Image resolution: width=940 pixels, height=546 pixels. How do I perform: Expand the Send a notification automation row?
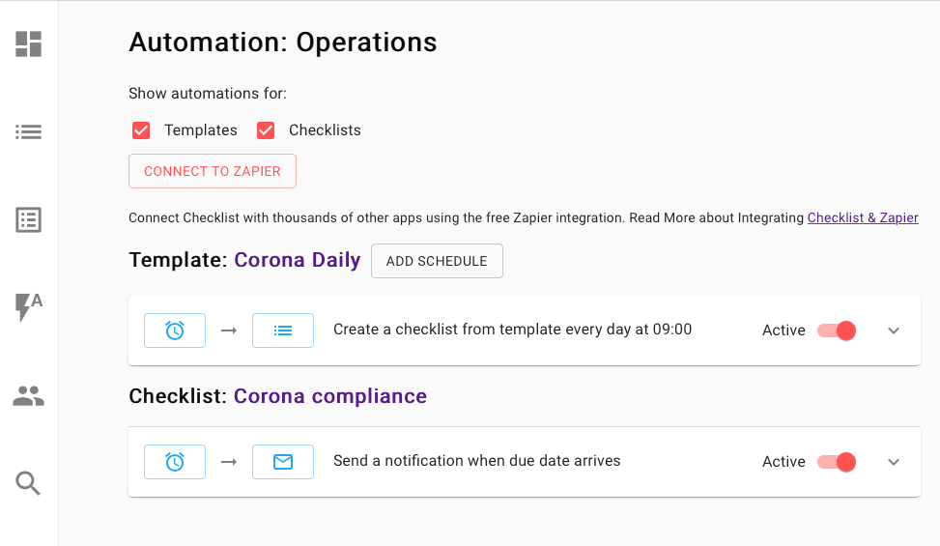(x=894, y=462)
